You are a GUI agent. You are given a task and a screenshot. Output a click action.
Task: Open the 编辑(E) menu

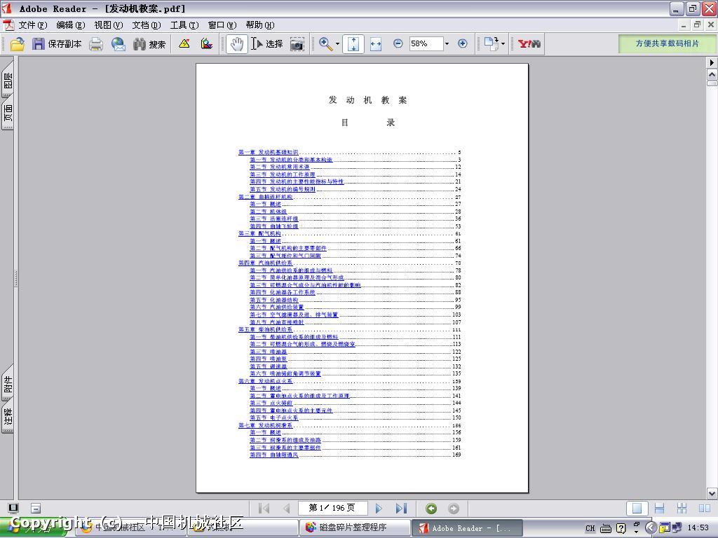[71, 25]
